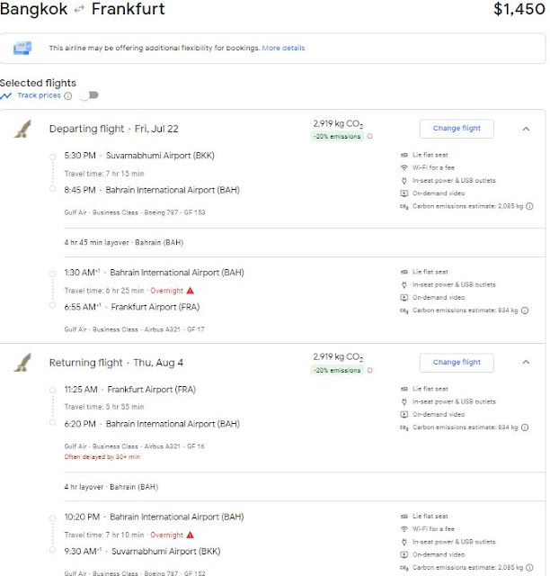
Task: Click the Track prices label
Action: tap(39, 95)
